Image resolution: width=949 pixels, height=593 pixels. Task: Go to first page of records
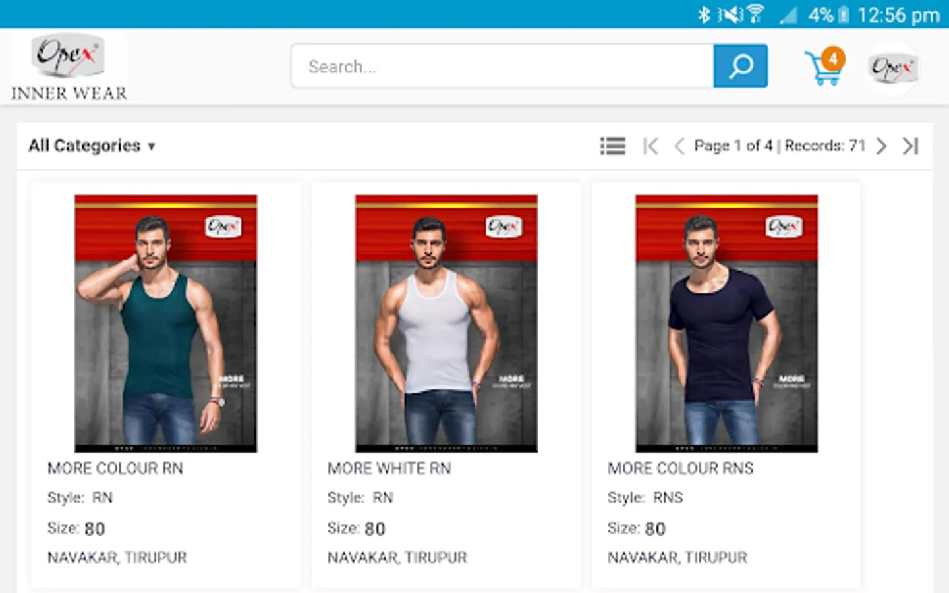pos(650,146)
